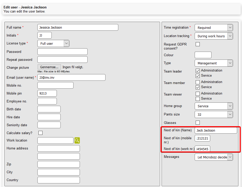Focus the Email (user name) field
242x187 pixels.
(x=71, y=77)
